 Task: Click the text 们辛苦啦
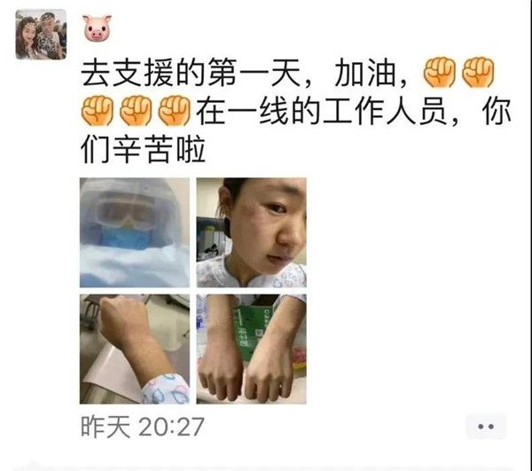coord(144,149)
